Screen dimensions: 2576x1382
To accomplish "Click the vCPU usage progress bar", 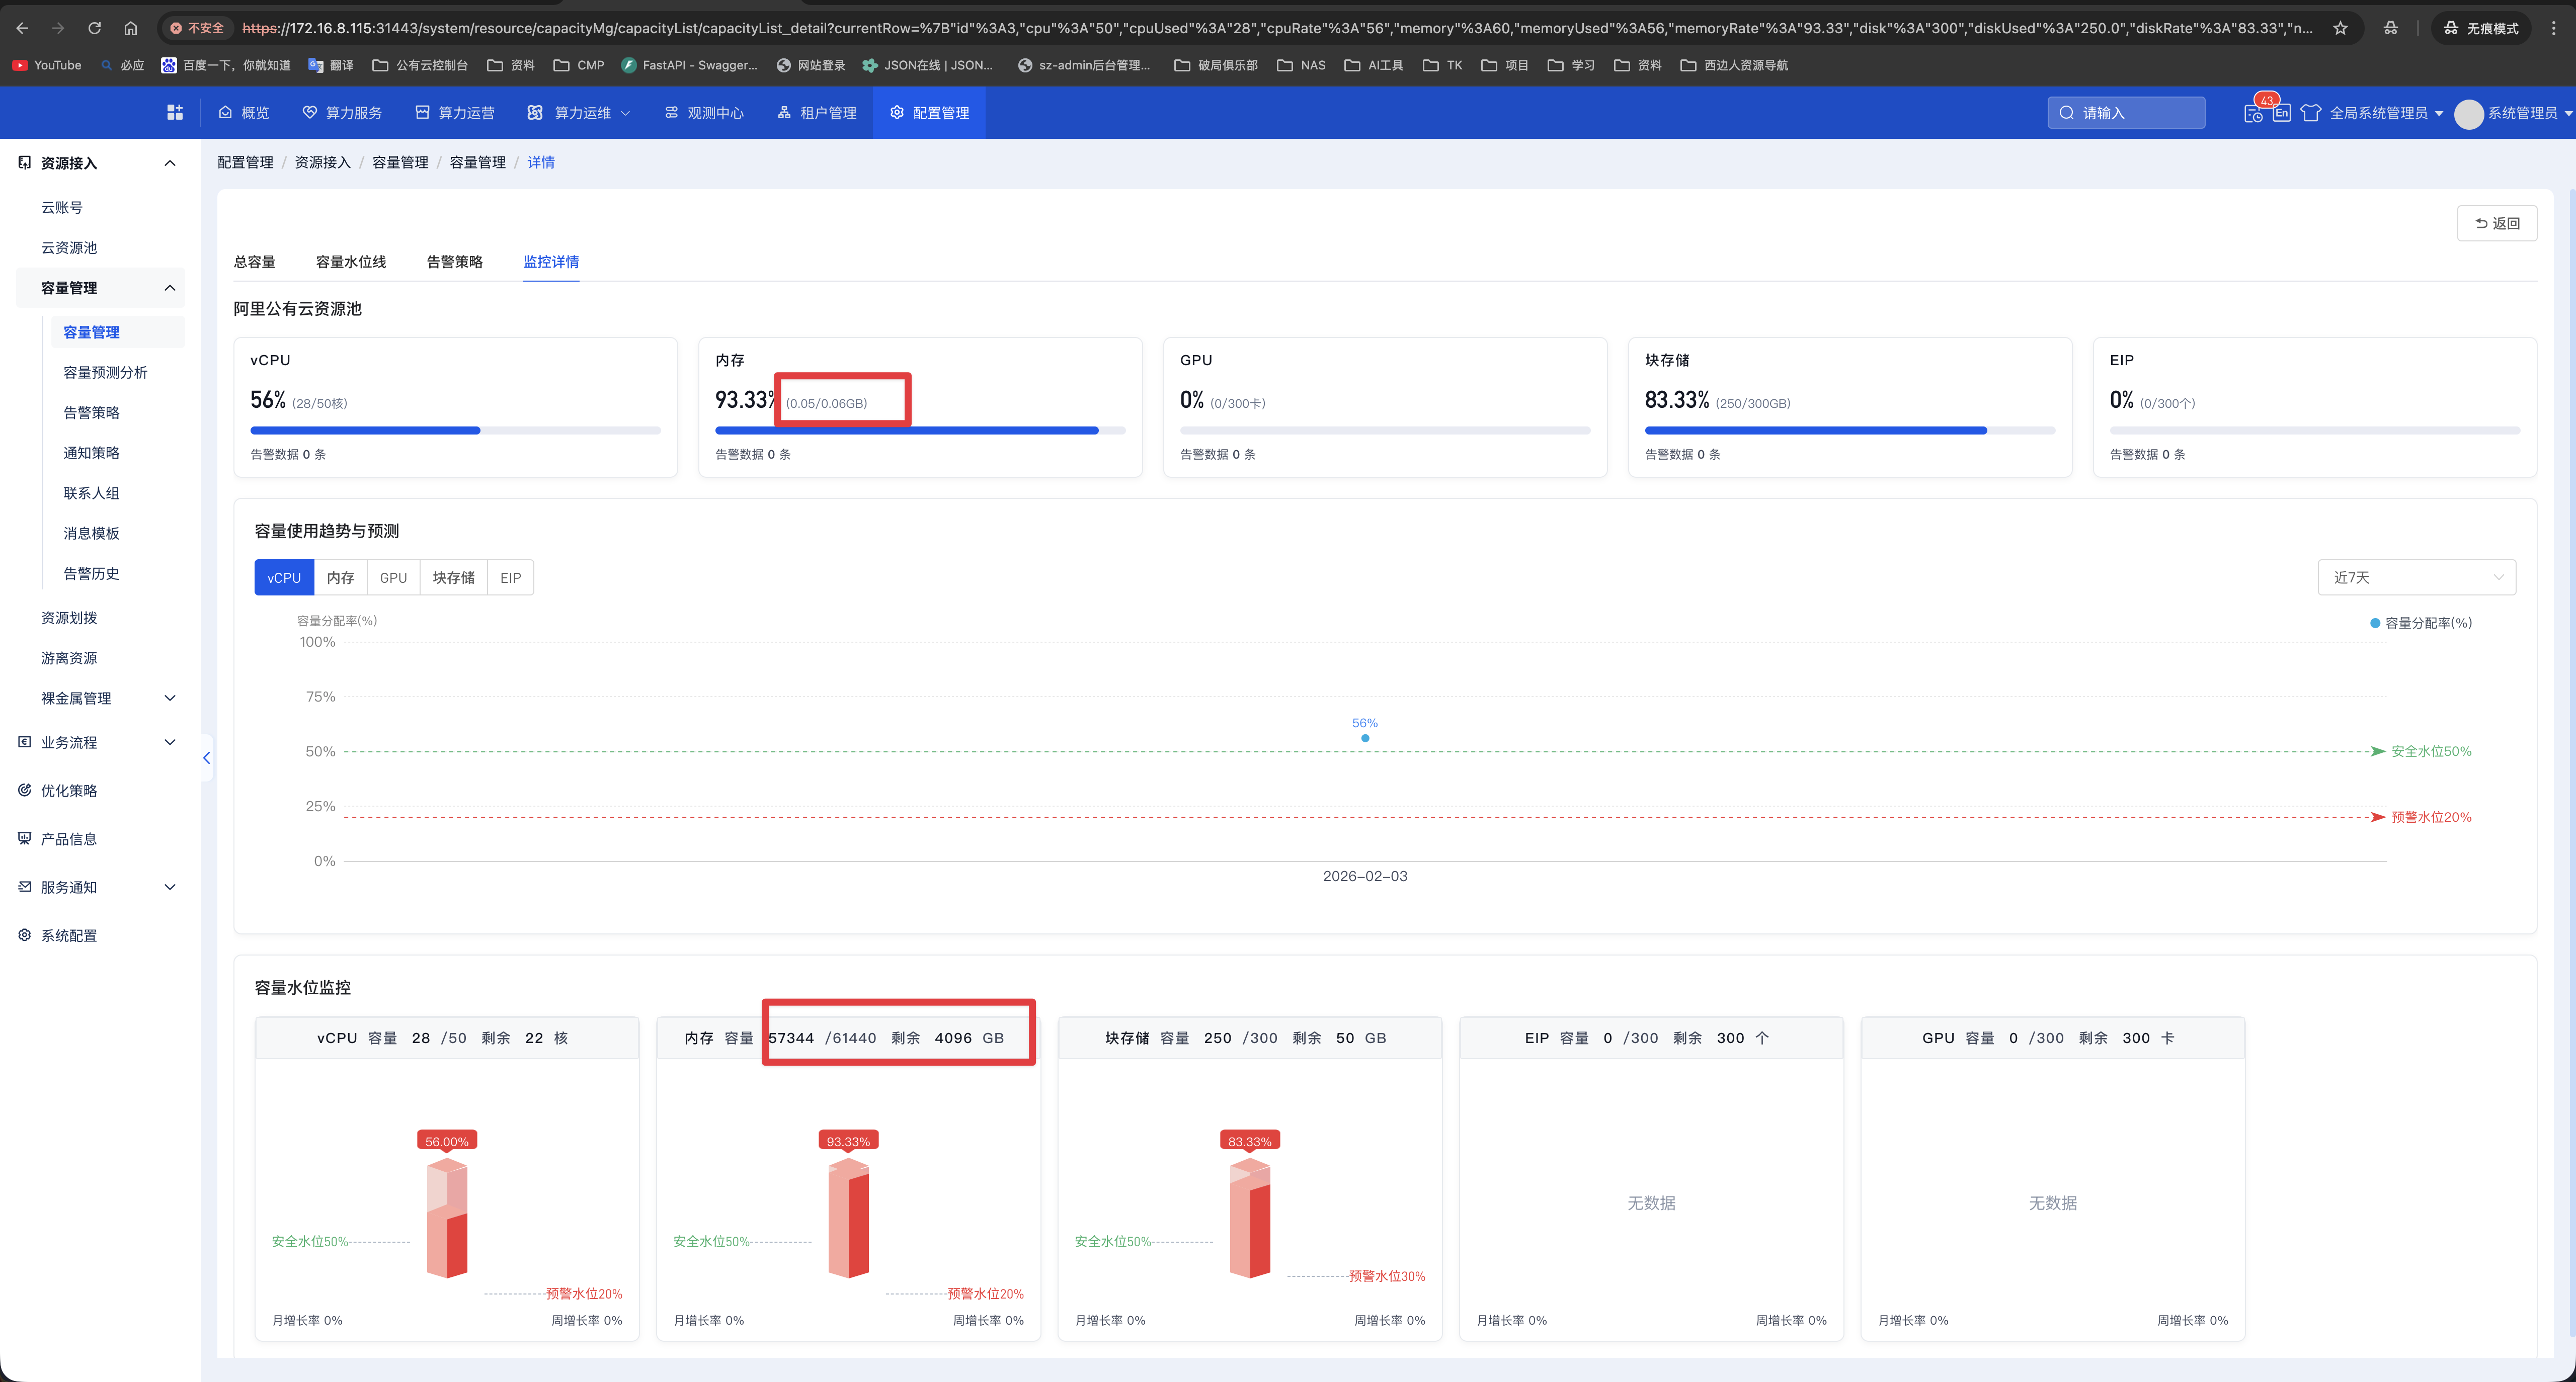I will [x=455, y=430].
